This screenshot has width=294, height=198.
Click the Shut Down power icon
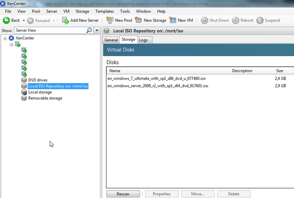click(x=204, y=21)
